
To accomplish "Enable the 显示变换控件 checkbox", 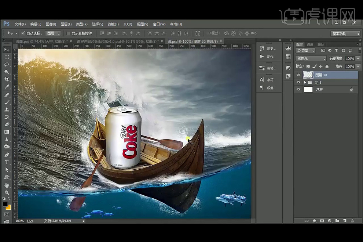I will pyautogui.click(x=68, y=33).
